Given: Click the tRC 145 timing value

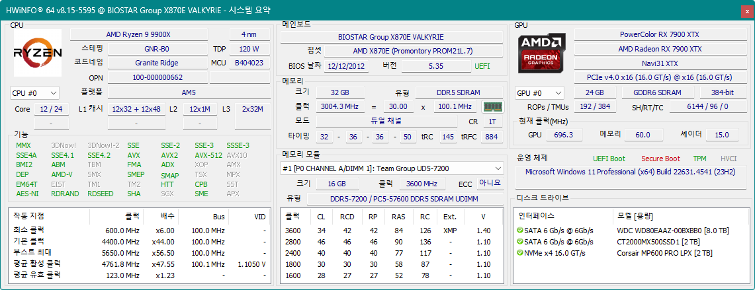Looking at the screenshot, I should (x=449, y=137).
